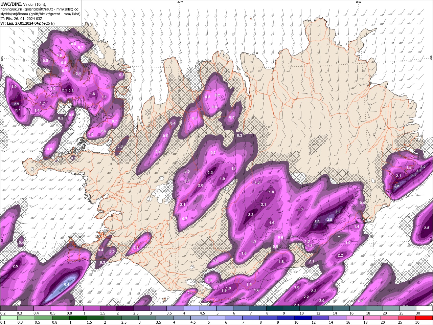Pick the top legend swatch starting at 3.5

pos(175,308)
